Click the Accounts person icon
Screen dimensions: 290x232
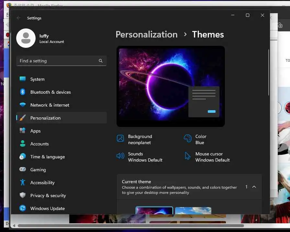[23, 143]
